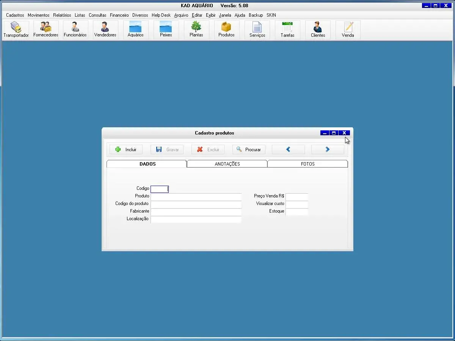This screenshot has height=341, width=455.
Task: Click the Fabricante input field
Action: [196, 212]
